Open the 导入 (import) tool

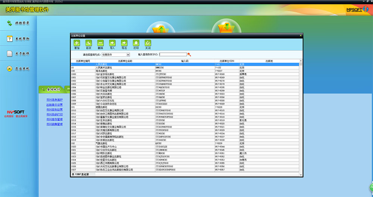point(112,43)
